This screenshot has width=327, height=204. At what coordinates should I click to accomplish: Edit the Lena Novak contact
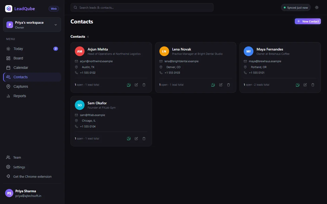(x=221, y=85)
